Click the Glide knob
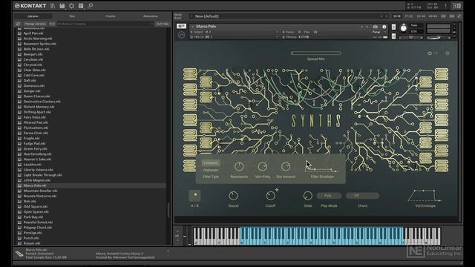The image size is (475, 267). (307, 196)
